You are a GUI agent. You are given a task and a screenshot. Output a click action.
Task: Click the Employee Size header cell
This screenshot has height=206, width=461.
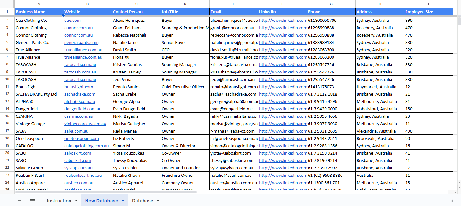coord(429,12)
